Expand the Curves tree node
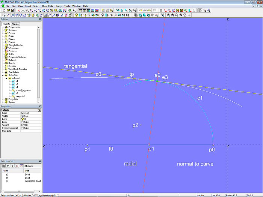 pos(3,33)
